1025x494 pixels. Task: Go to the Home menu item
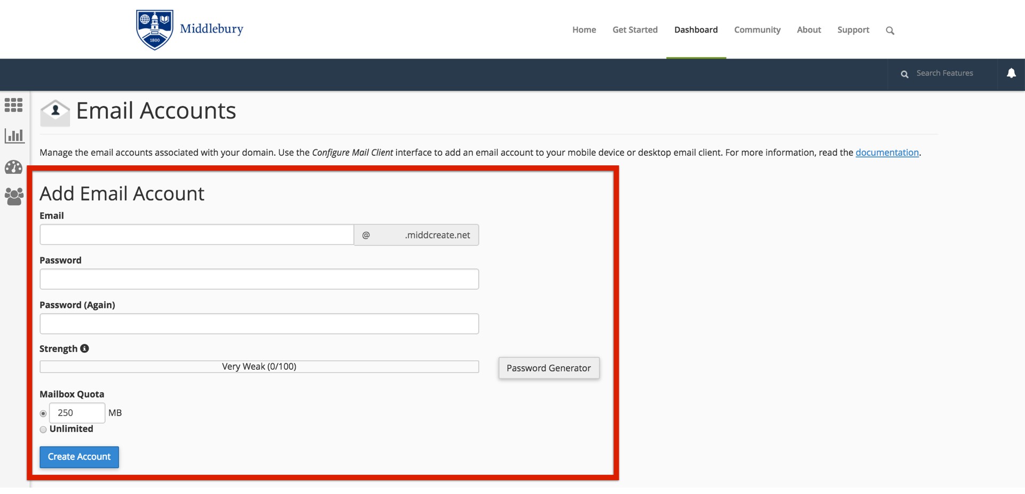coord(584,30)
